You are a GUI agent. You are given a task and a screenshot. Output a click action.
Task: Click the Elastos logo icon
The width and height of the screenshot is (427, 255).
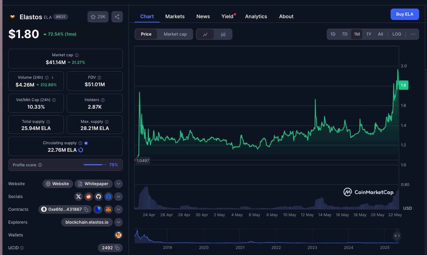point(12,17)
